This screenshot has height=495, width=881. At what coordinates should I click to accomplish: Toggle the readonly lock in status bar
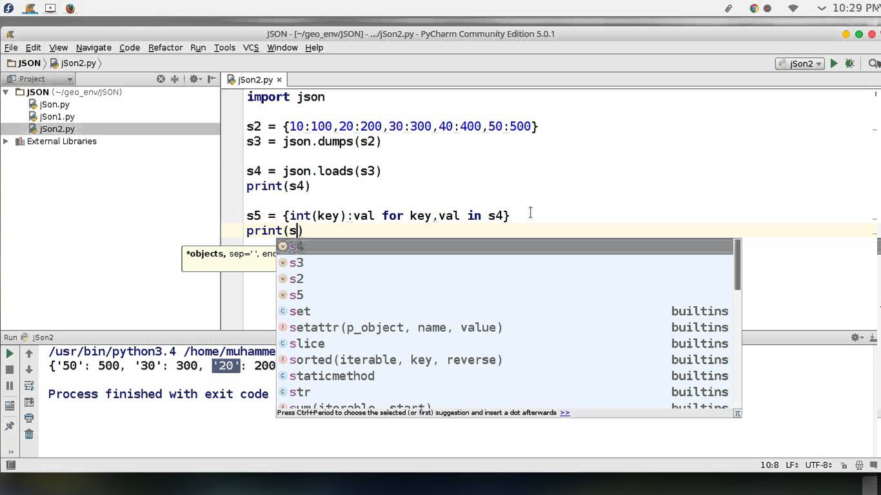845,465
